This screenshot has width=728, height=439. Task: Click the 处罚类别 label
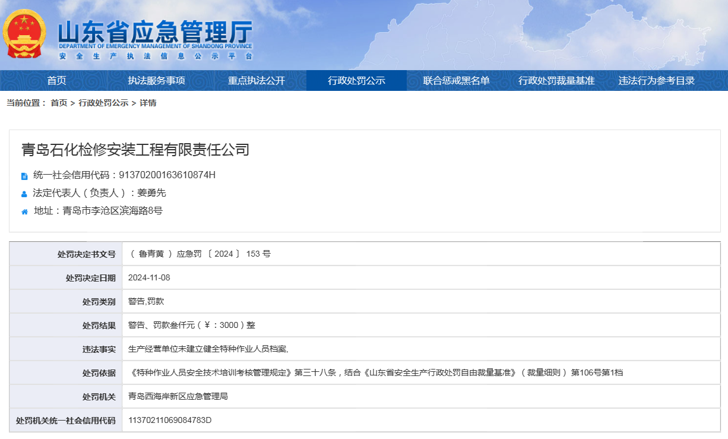99,301
